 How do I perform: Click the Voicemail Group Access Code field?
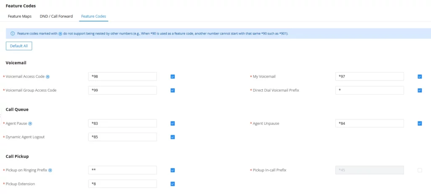click(x=122, y=90)
